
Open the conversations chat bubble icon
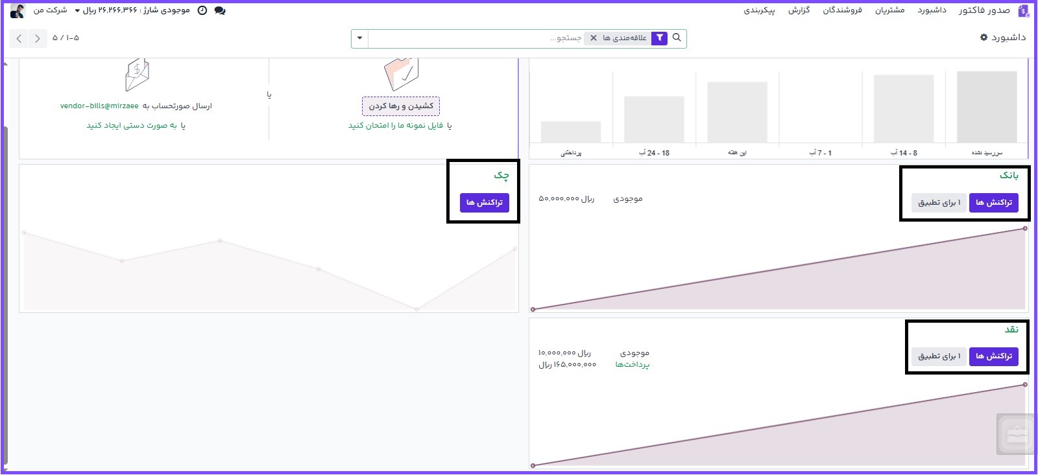[x=220, y=10]
